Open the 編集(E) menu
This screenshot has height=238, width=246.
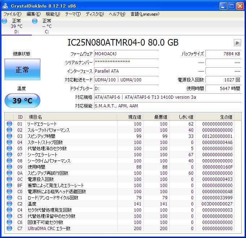click(x=34, y=14)
